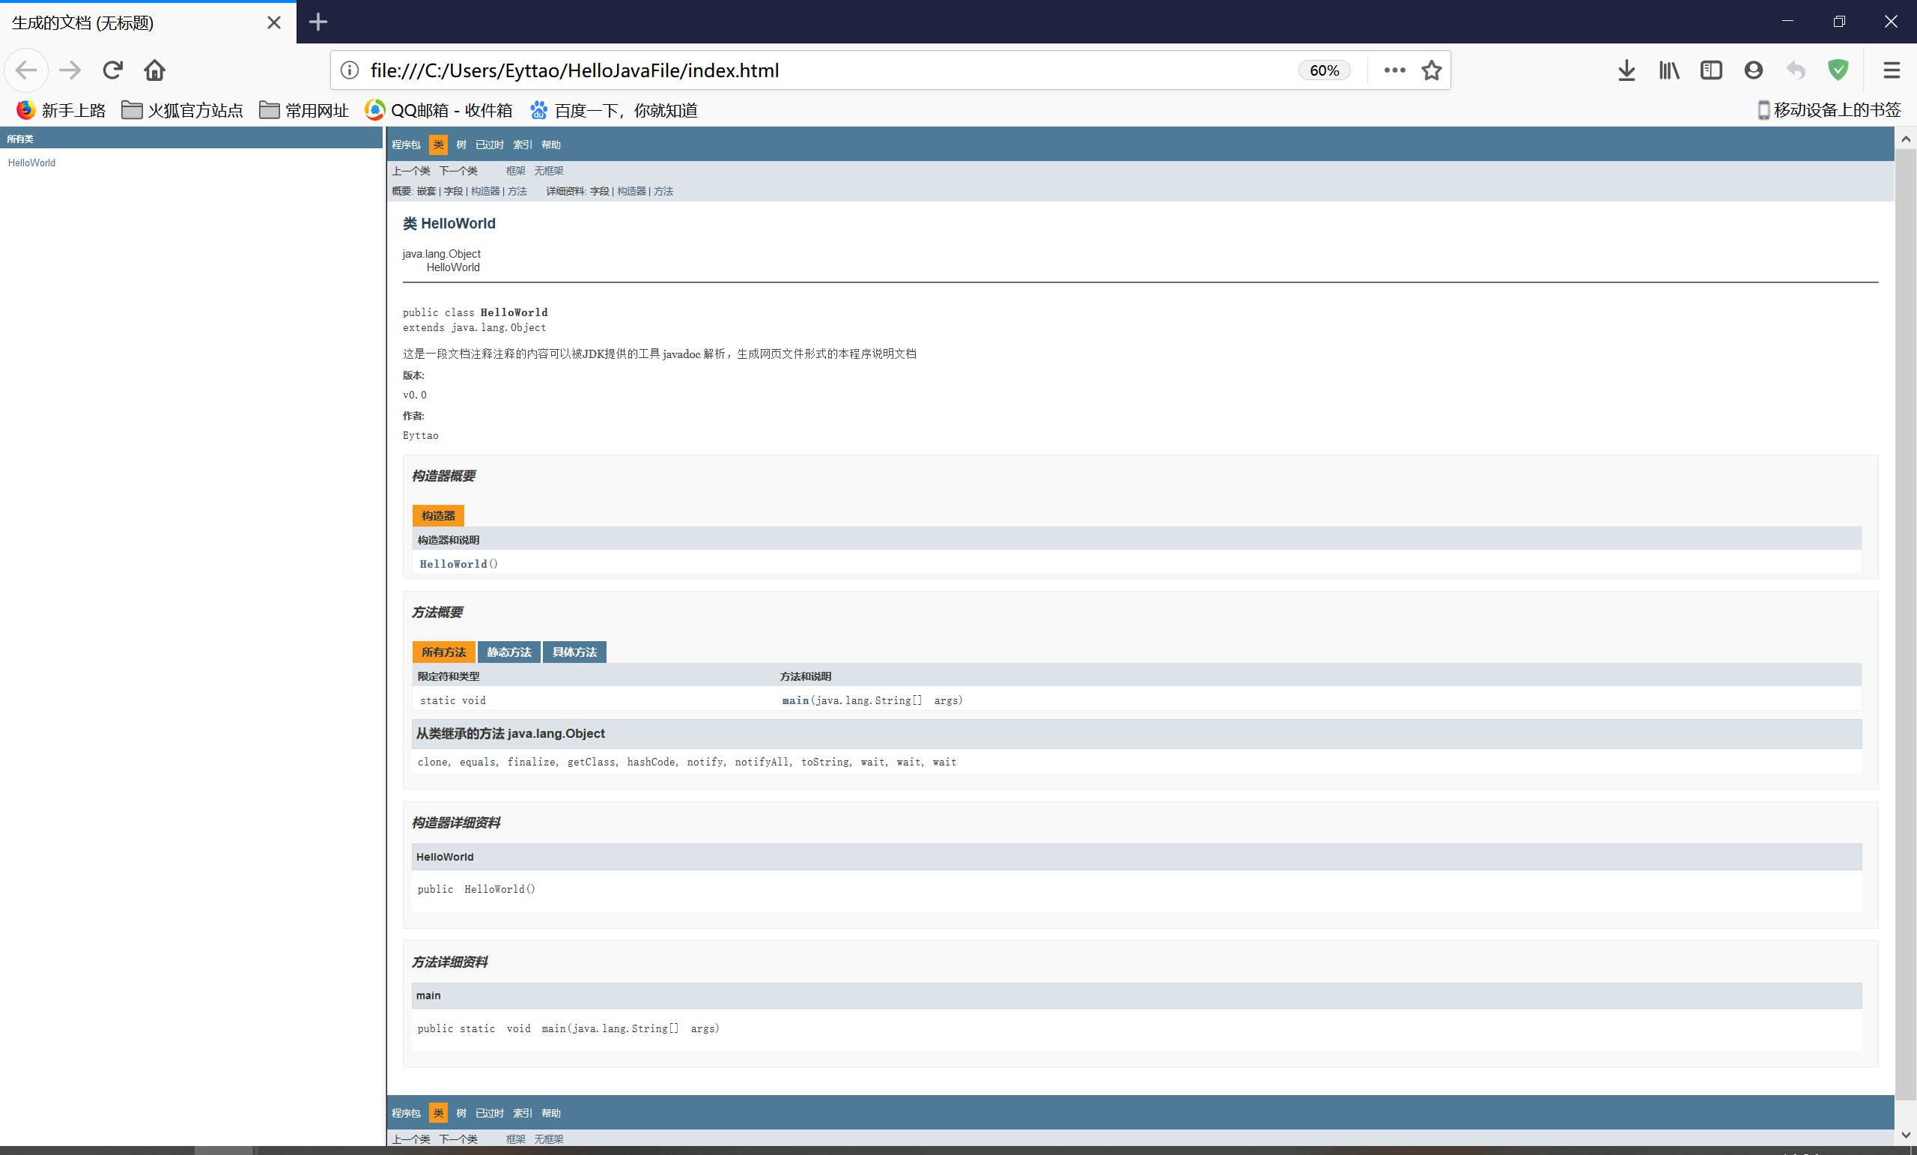The height and width of the screenshot is (1155, 1917).
Task: Open a new browser tab with plus button
Action: point(318,22)
